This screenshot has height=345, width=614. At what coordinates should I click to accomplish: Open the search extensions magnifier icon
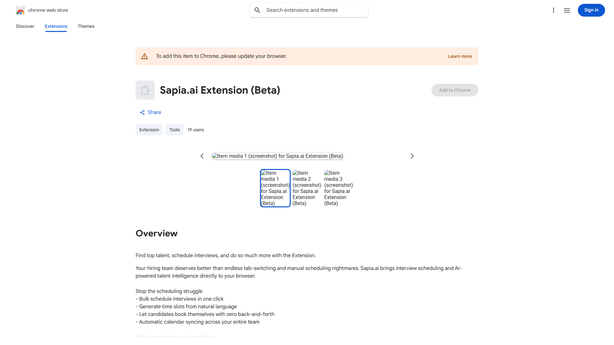click(x=257, y=10)
